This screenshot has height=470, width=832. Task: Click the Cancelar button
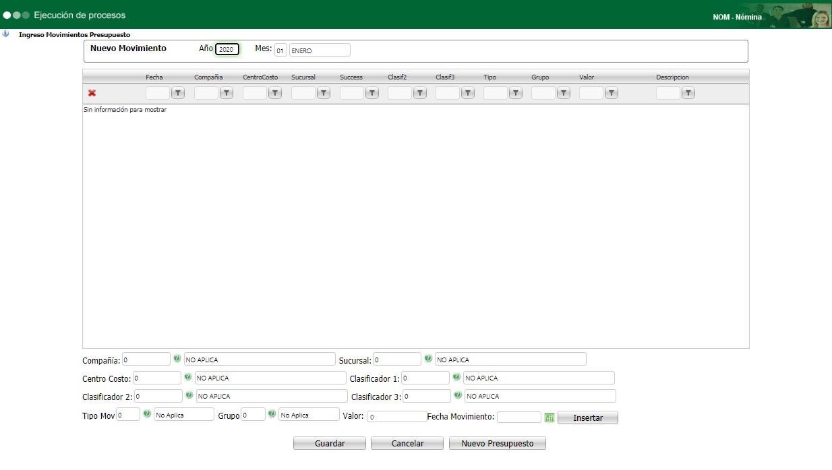(408, 444)
